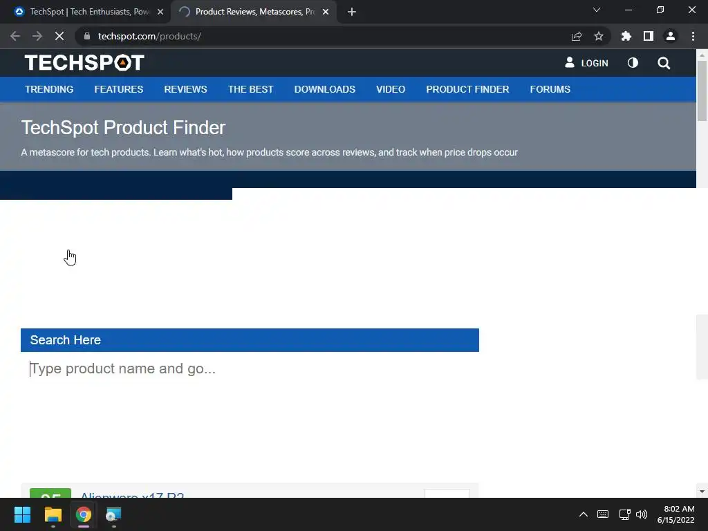Viewport: 708px width, 531px height.
Task: Toggle the dark mode contrast icon
Action: click(633, 63)
